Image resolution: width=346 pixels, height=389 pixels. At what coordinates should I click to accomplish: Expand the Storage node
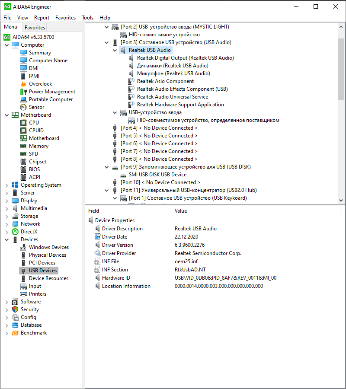click(x=6, y=217)
